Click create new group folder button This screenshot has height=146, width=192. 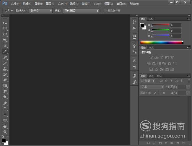(x=172, y=143)
